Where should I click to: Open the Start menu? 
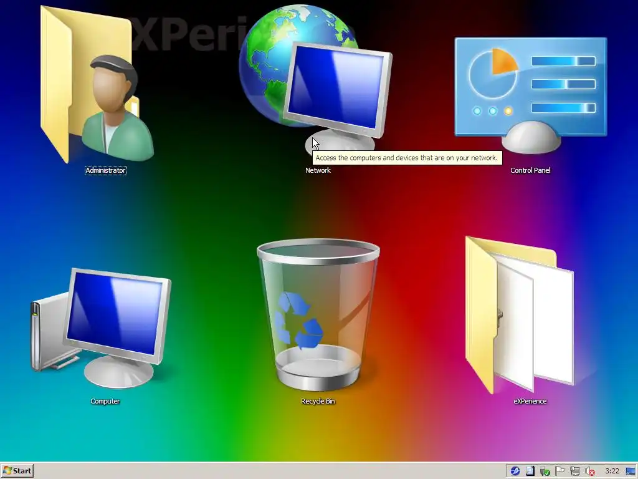pos(17,471)
